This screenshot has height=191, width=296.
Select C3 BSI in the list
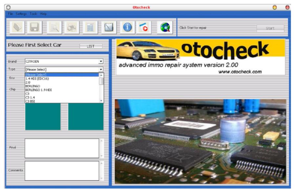[x=62, y=101]
